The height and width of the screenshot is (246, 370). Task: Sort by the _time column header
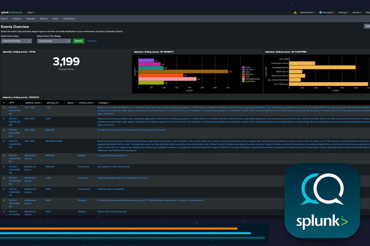tap(12, 103)
